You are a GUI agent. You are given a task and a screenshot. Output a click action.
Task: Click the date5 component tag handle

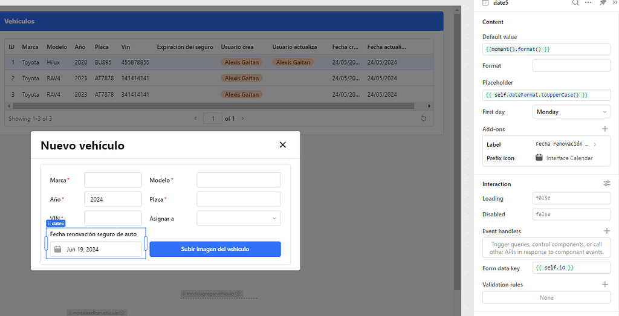pos(56,224)
